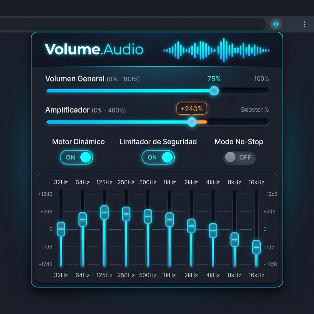Click the 8kHz equalizer slider knob
Screen dimensions: 314x314
click(x=235, y=240)
